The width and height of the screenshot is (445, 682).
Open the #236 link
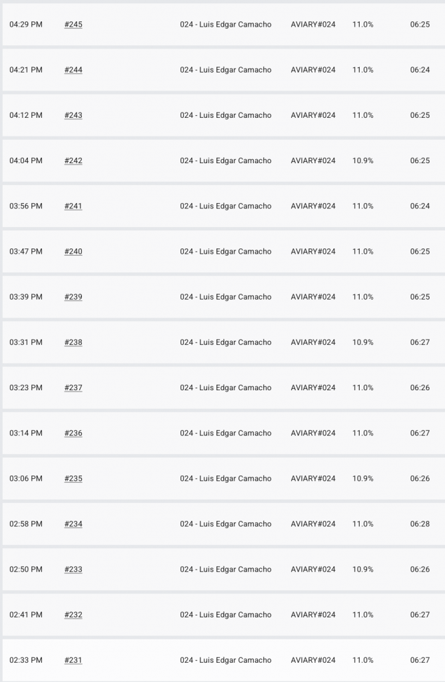tap(73, 433)
